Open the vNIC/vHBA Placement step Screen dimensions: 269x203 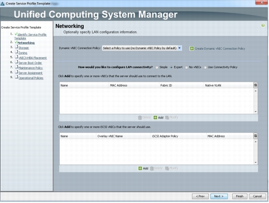(x=32, y=58)
